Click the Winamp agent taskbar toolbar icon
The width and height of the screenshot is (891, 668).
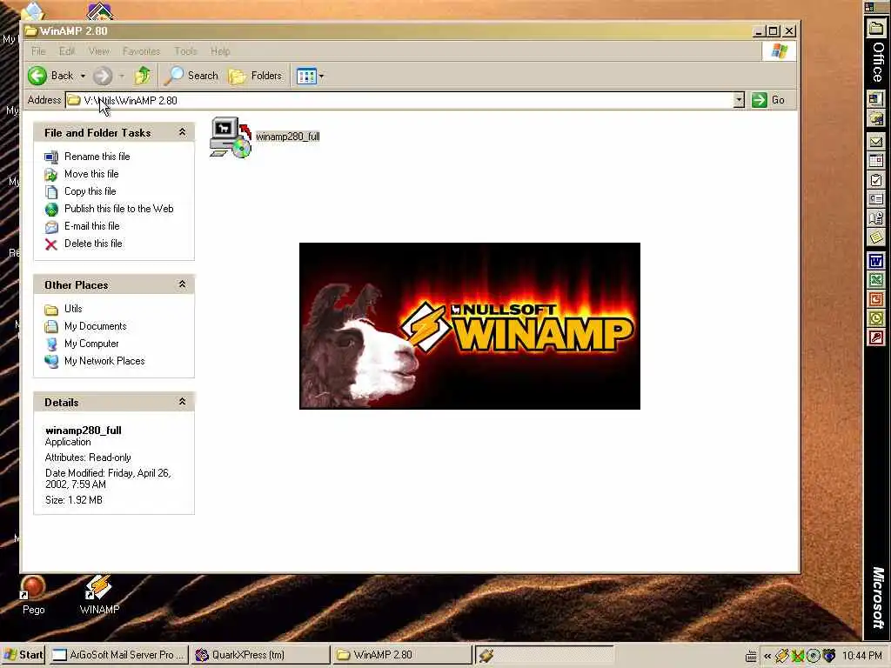pyautogui.click(x=486, y=656)
